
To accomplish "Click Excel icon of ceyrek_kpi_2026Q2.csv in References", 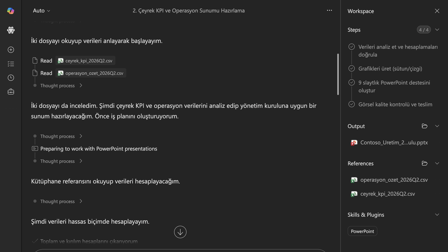I will (354, 194).
